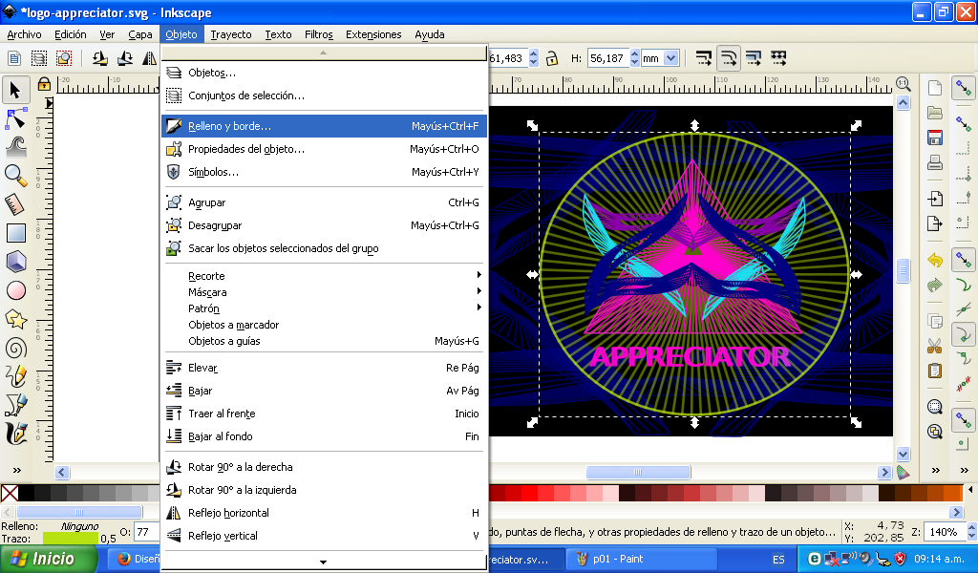Screen dimensions: 978x573
Task: Click the Save document icon in right toolbar
Action: click(x=934, y=138)
